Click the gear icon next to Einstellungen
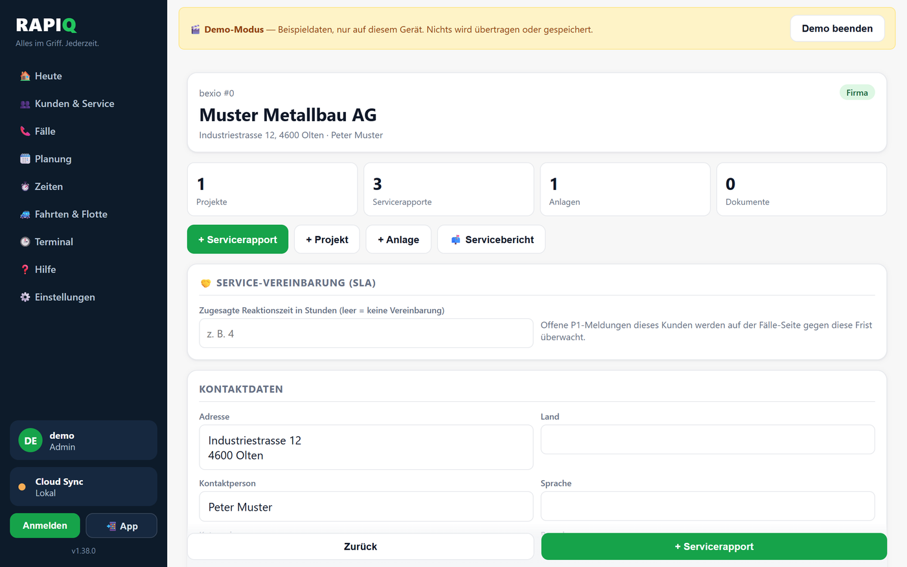The image size is (907, 567). tap(25, 297)
